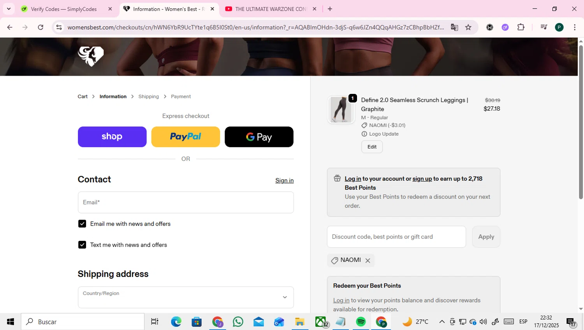584x330 pixels.
Task: Click Edit button under leggings item
Action: tap(372, 147)
